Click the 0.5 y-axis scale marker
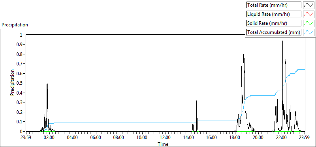This screenshot has width=316, height=147. pos(21,83)
